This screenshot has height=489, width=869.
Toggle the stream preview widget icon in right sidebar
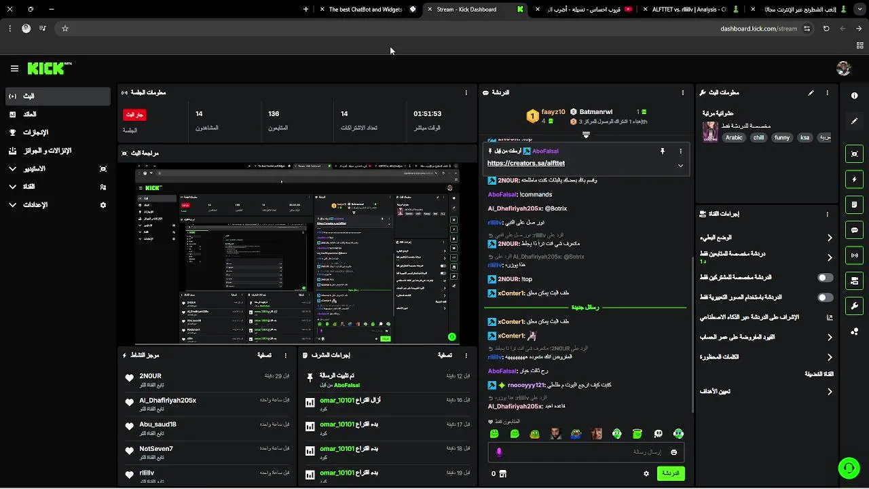[854, 154]
